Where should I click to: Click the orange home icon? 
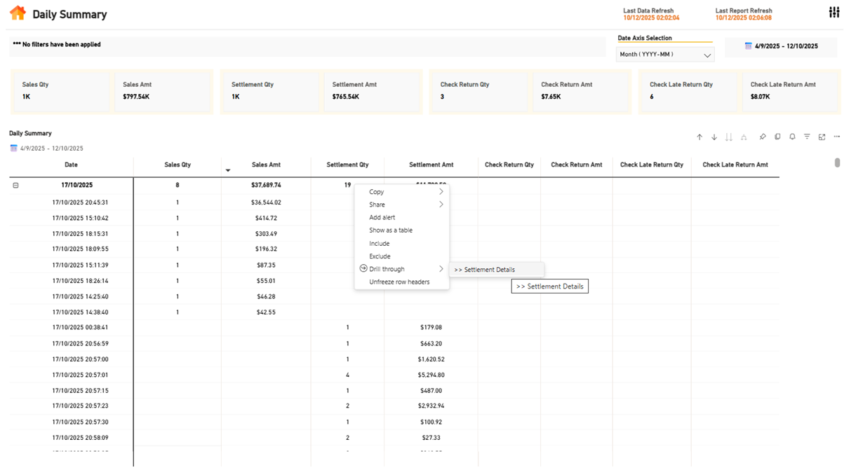coord(18,13)
